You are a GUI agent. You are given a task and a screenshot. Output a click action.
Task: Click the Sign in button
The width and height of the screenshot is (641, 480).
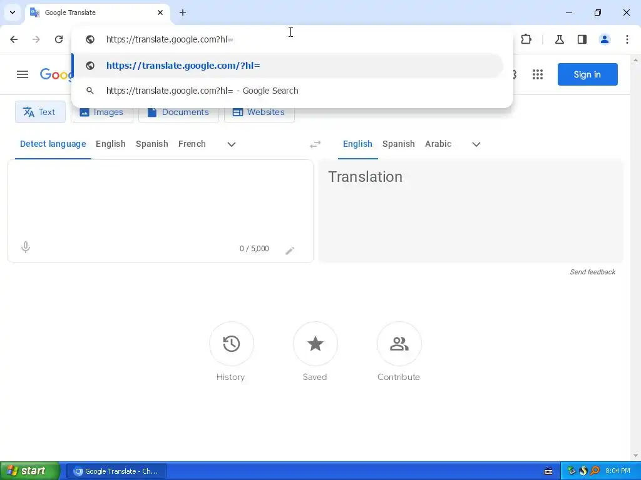tap(587, 74)
